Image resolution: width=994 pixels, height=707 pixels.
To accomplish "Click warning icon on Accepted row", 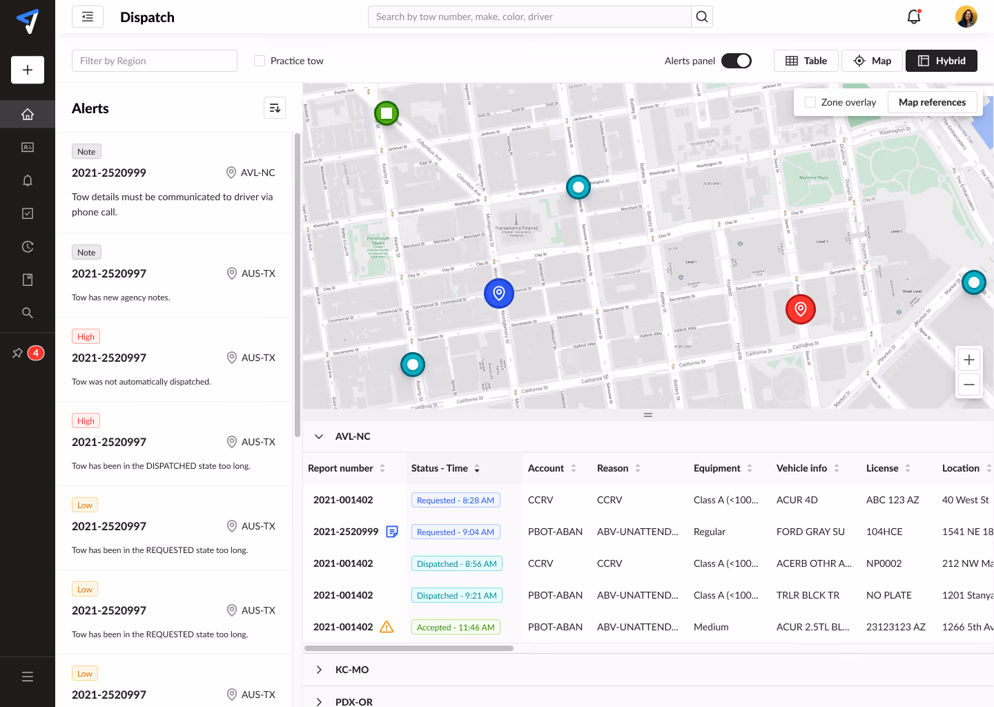I will pyautogui.click(x=387, y=627).
